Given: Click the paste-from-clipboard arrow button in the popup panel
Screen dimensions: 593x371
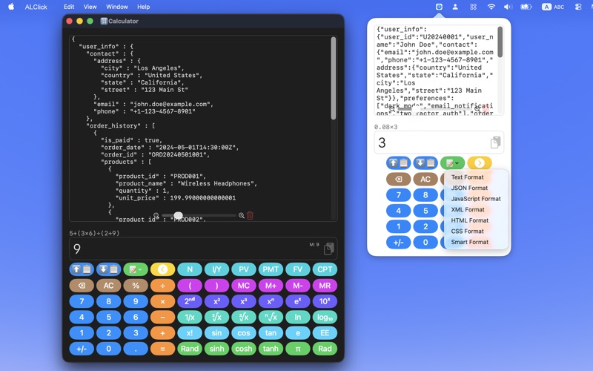Looking at the screenshot, I should [x=425, y=163].
